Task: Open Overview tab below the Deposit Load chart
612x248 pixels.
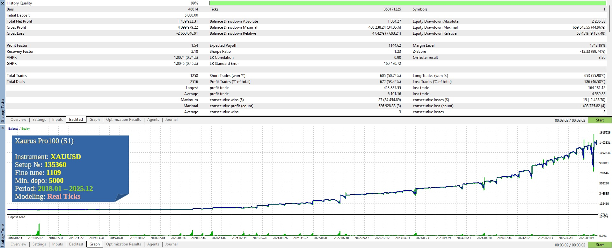Action: 18,244
